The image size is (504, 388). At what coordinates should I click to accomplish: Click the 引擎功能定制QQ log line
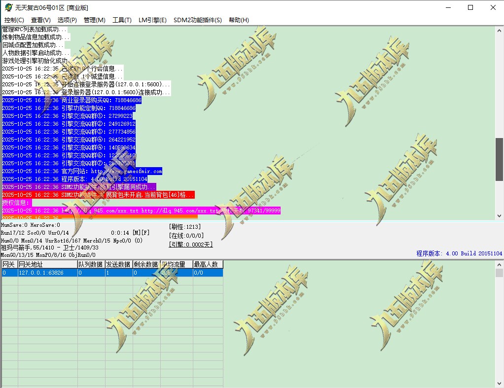(x=69, y=108)
